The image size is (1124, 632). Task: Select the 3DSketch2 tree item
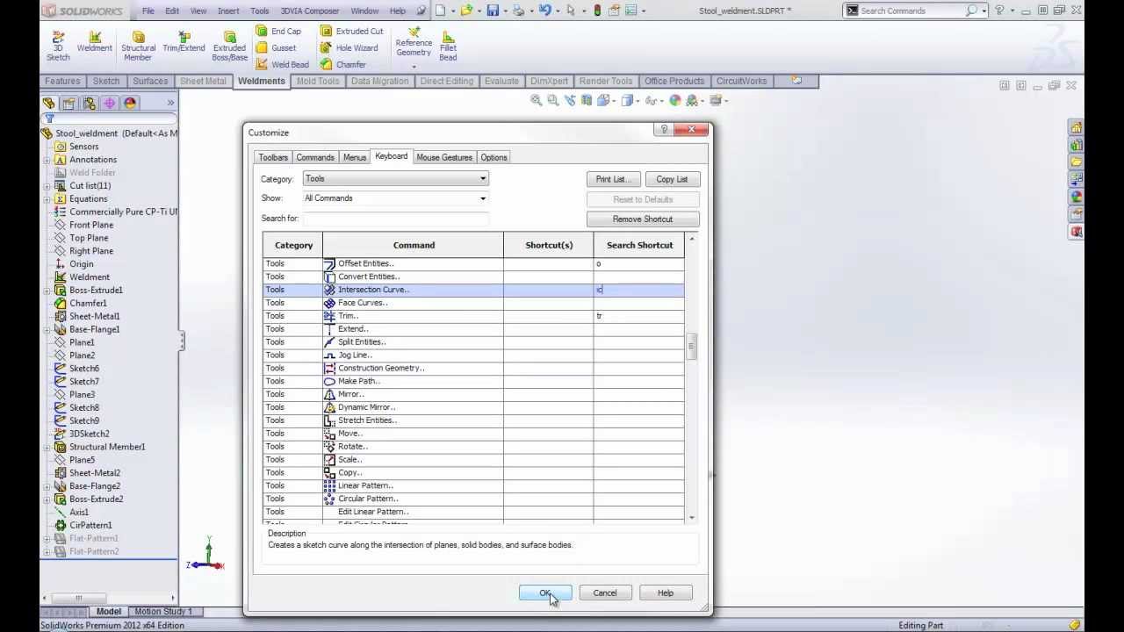click(x=90, y=434)
